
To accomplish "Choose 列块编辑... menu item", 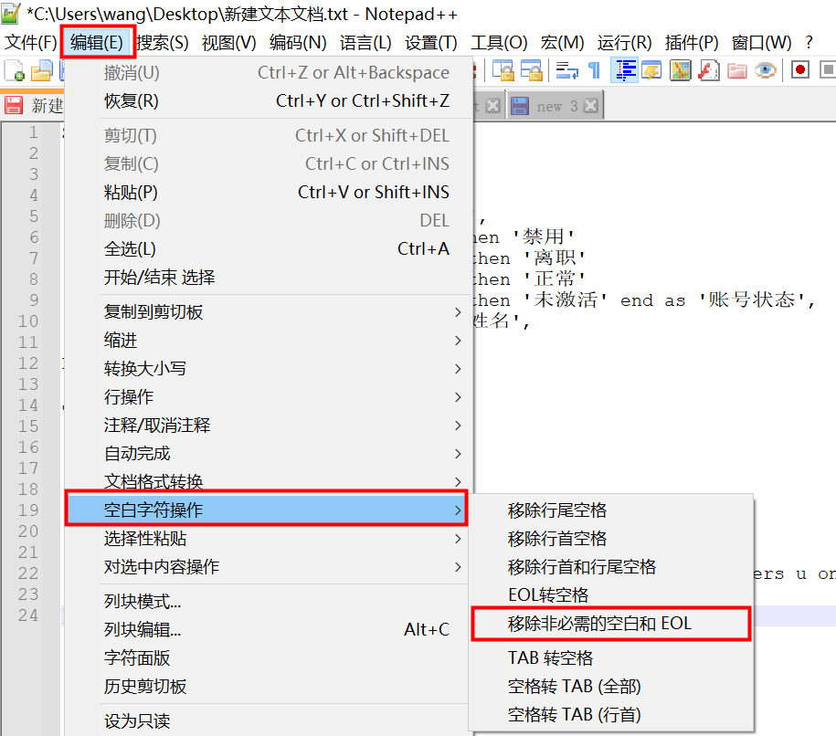I will click(269, 630).
